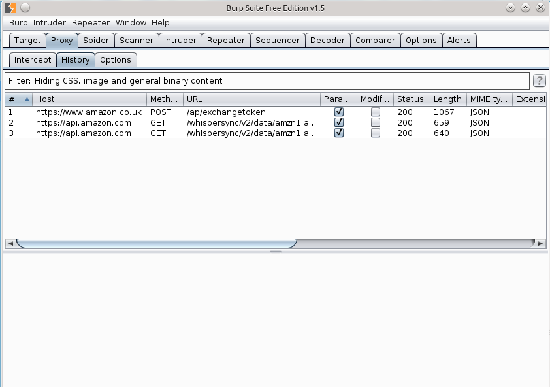Minimize the Burp Suite window

tap(510, 7)
